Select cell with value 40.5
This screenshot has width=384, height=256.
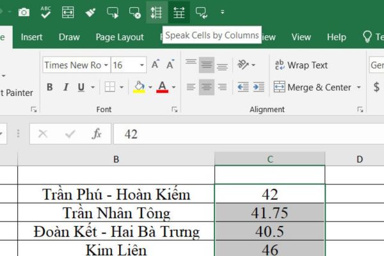coord(270,231)
